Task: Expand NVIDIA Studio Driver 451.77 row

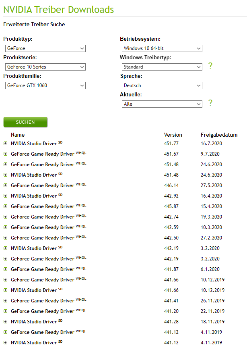Action: click(x=5, y=144)
